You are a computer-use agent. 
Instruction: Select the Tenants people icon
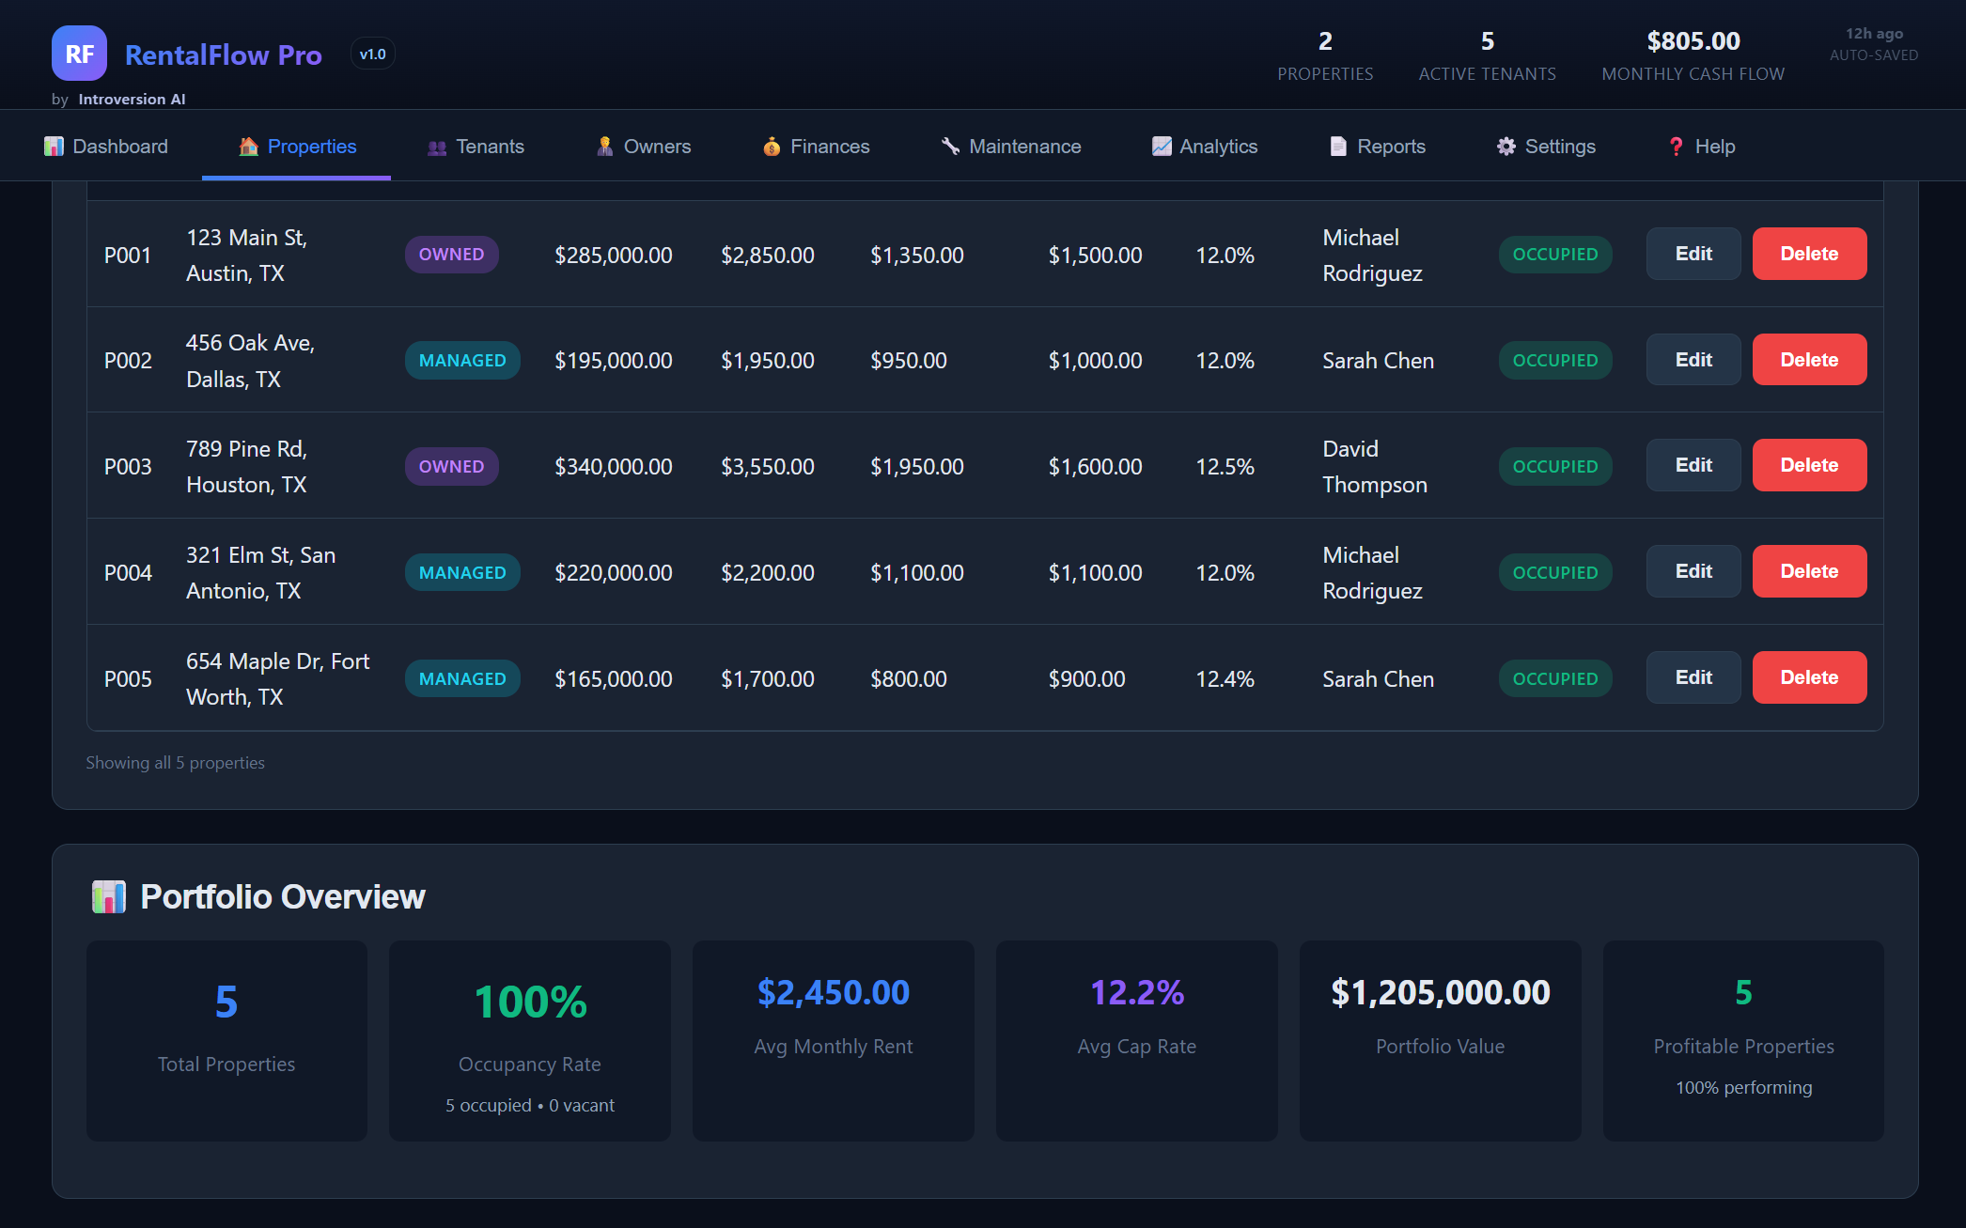[x=436, y=147]
